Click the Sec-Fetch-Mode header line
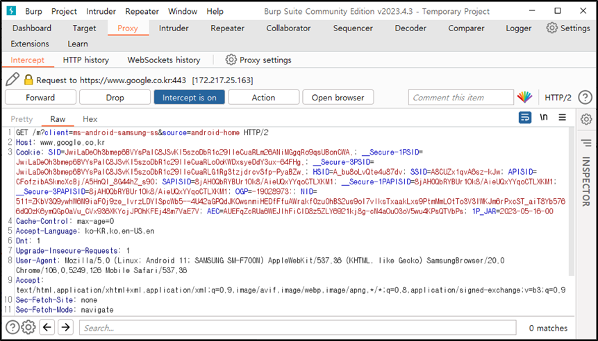 [65, 311]
